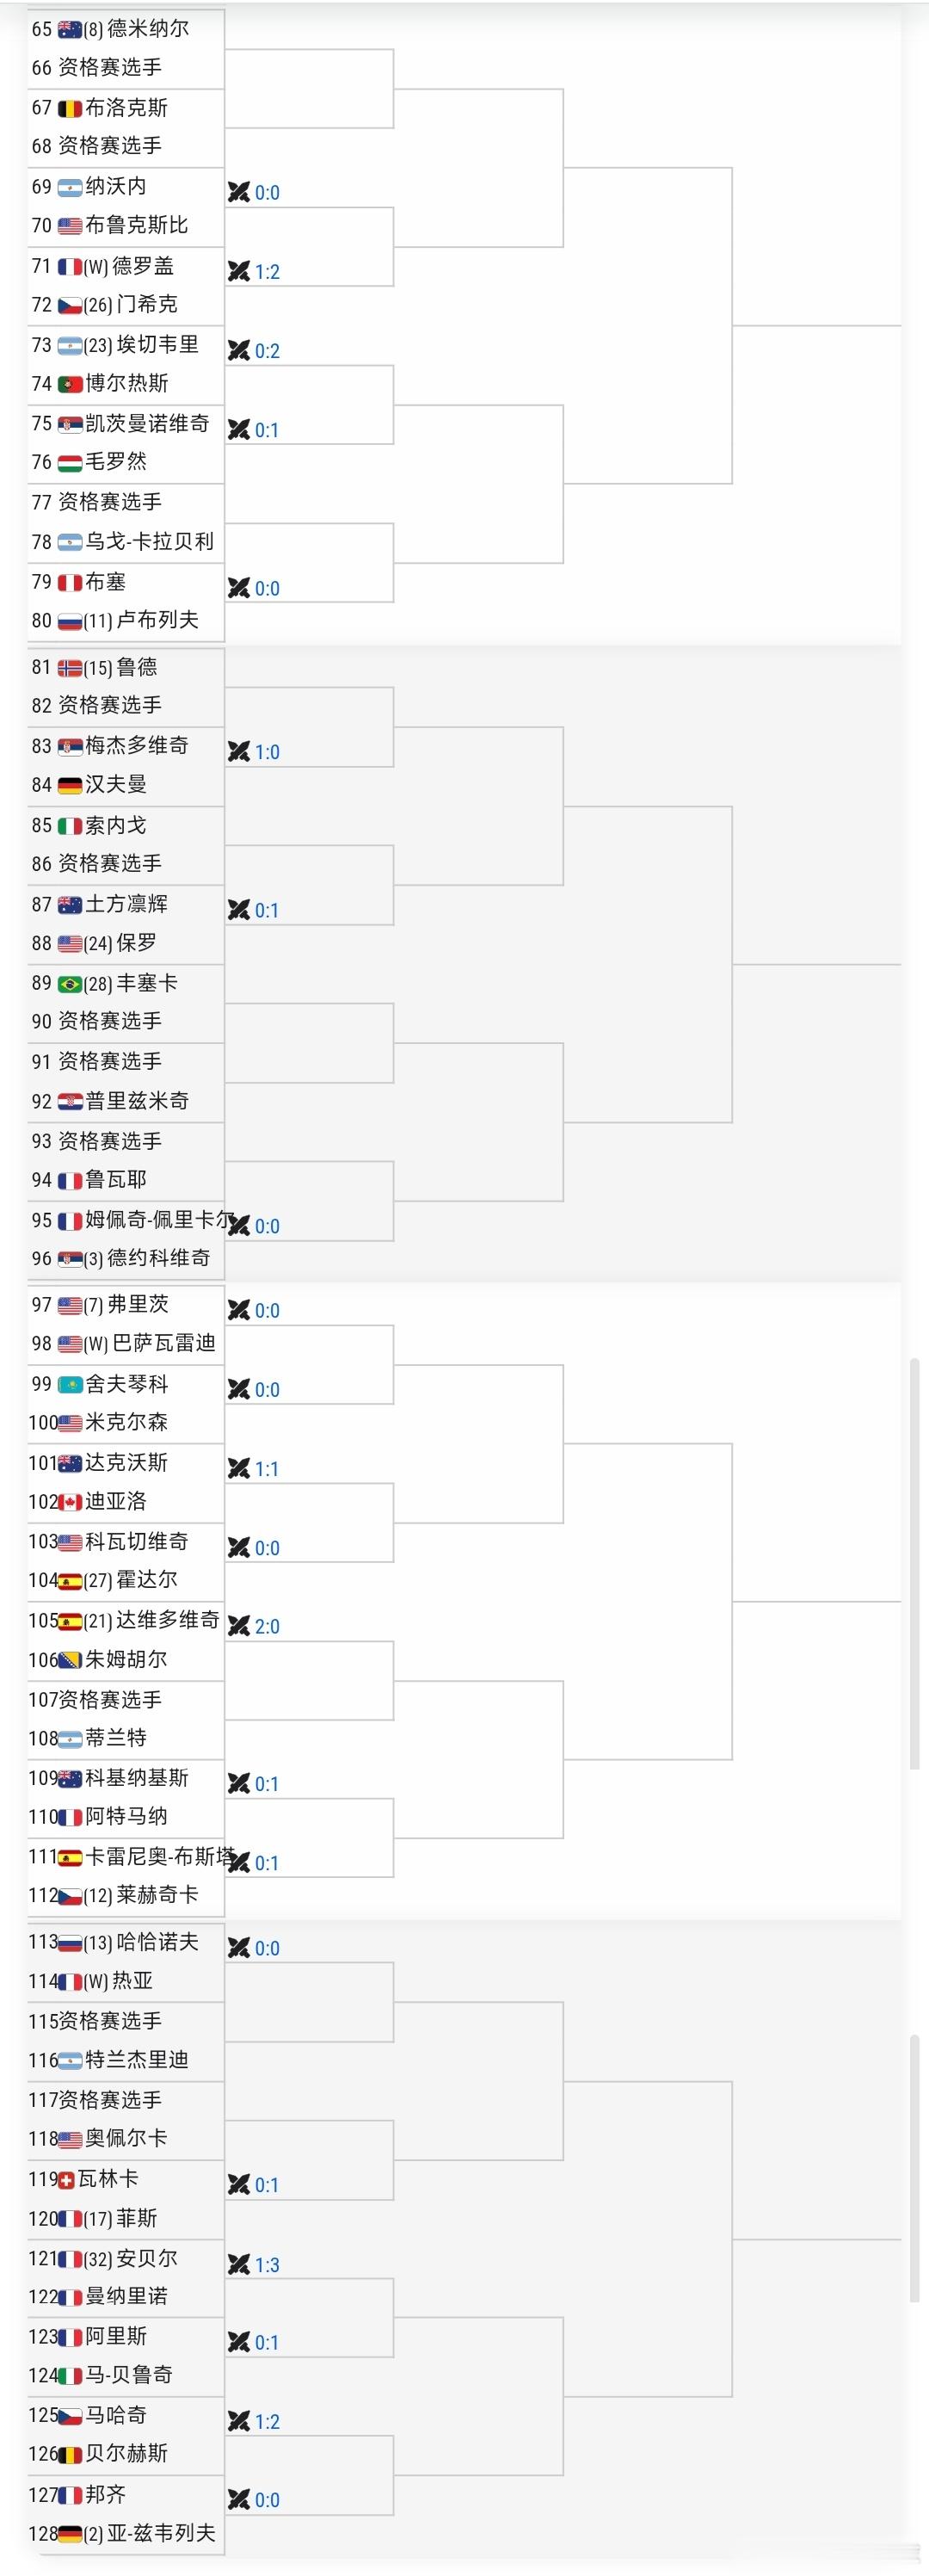This screenshot has width=929, height=2576.
Task: Open the H2H icon beside 瓦林卡 0:1
Action: (x=239, y=2185)
